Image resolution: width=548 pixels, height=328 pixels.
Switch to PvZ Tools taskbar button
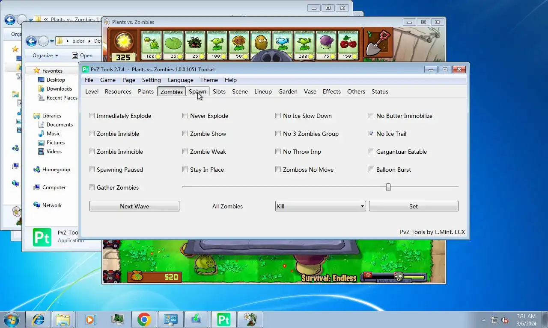[x=223, y=319]
